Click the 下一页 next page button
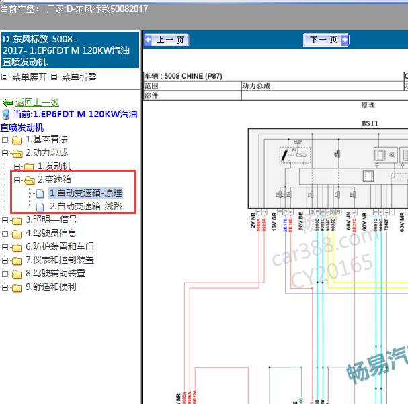408x404 pixels. [326, 40]
